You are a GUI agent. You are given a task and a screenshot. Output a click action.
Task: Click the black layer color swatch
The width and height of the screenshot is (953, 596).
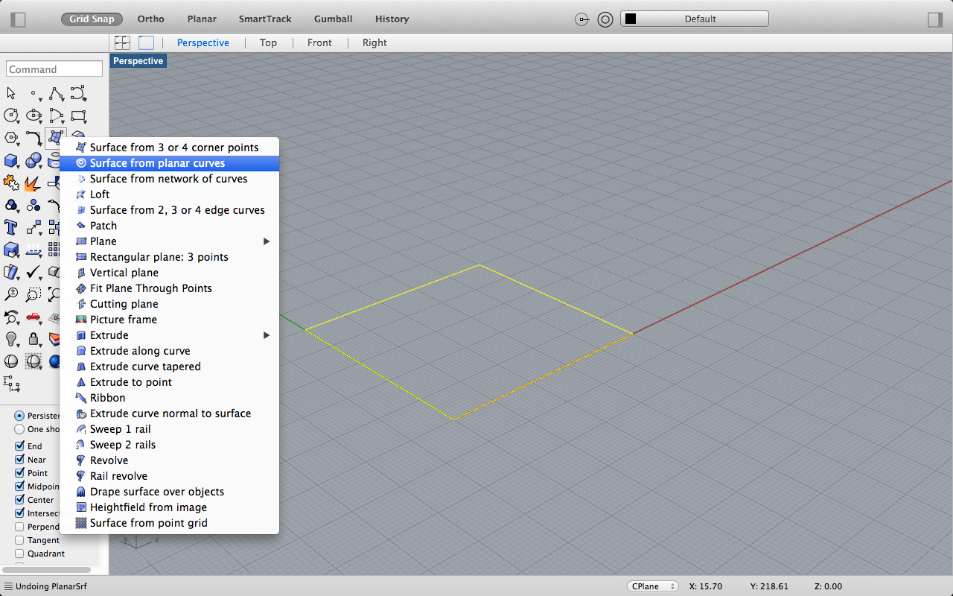pyautogui.click(x=631, y=19)
